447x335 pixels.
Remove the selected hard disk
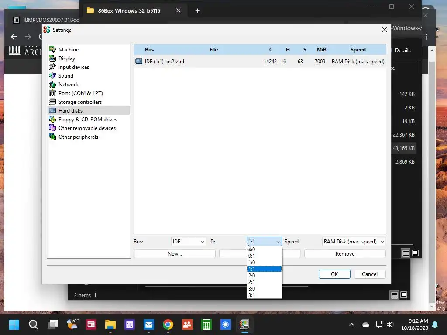(x=345, y=254)
